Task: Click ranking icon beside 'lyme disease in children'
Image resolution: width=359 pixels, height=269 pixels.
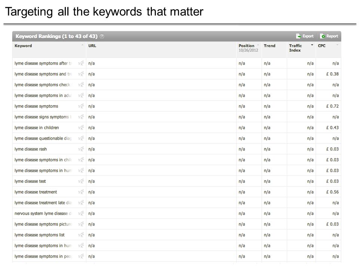Action: (x=81, y=127)
